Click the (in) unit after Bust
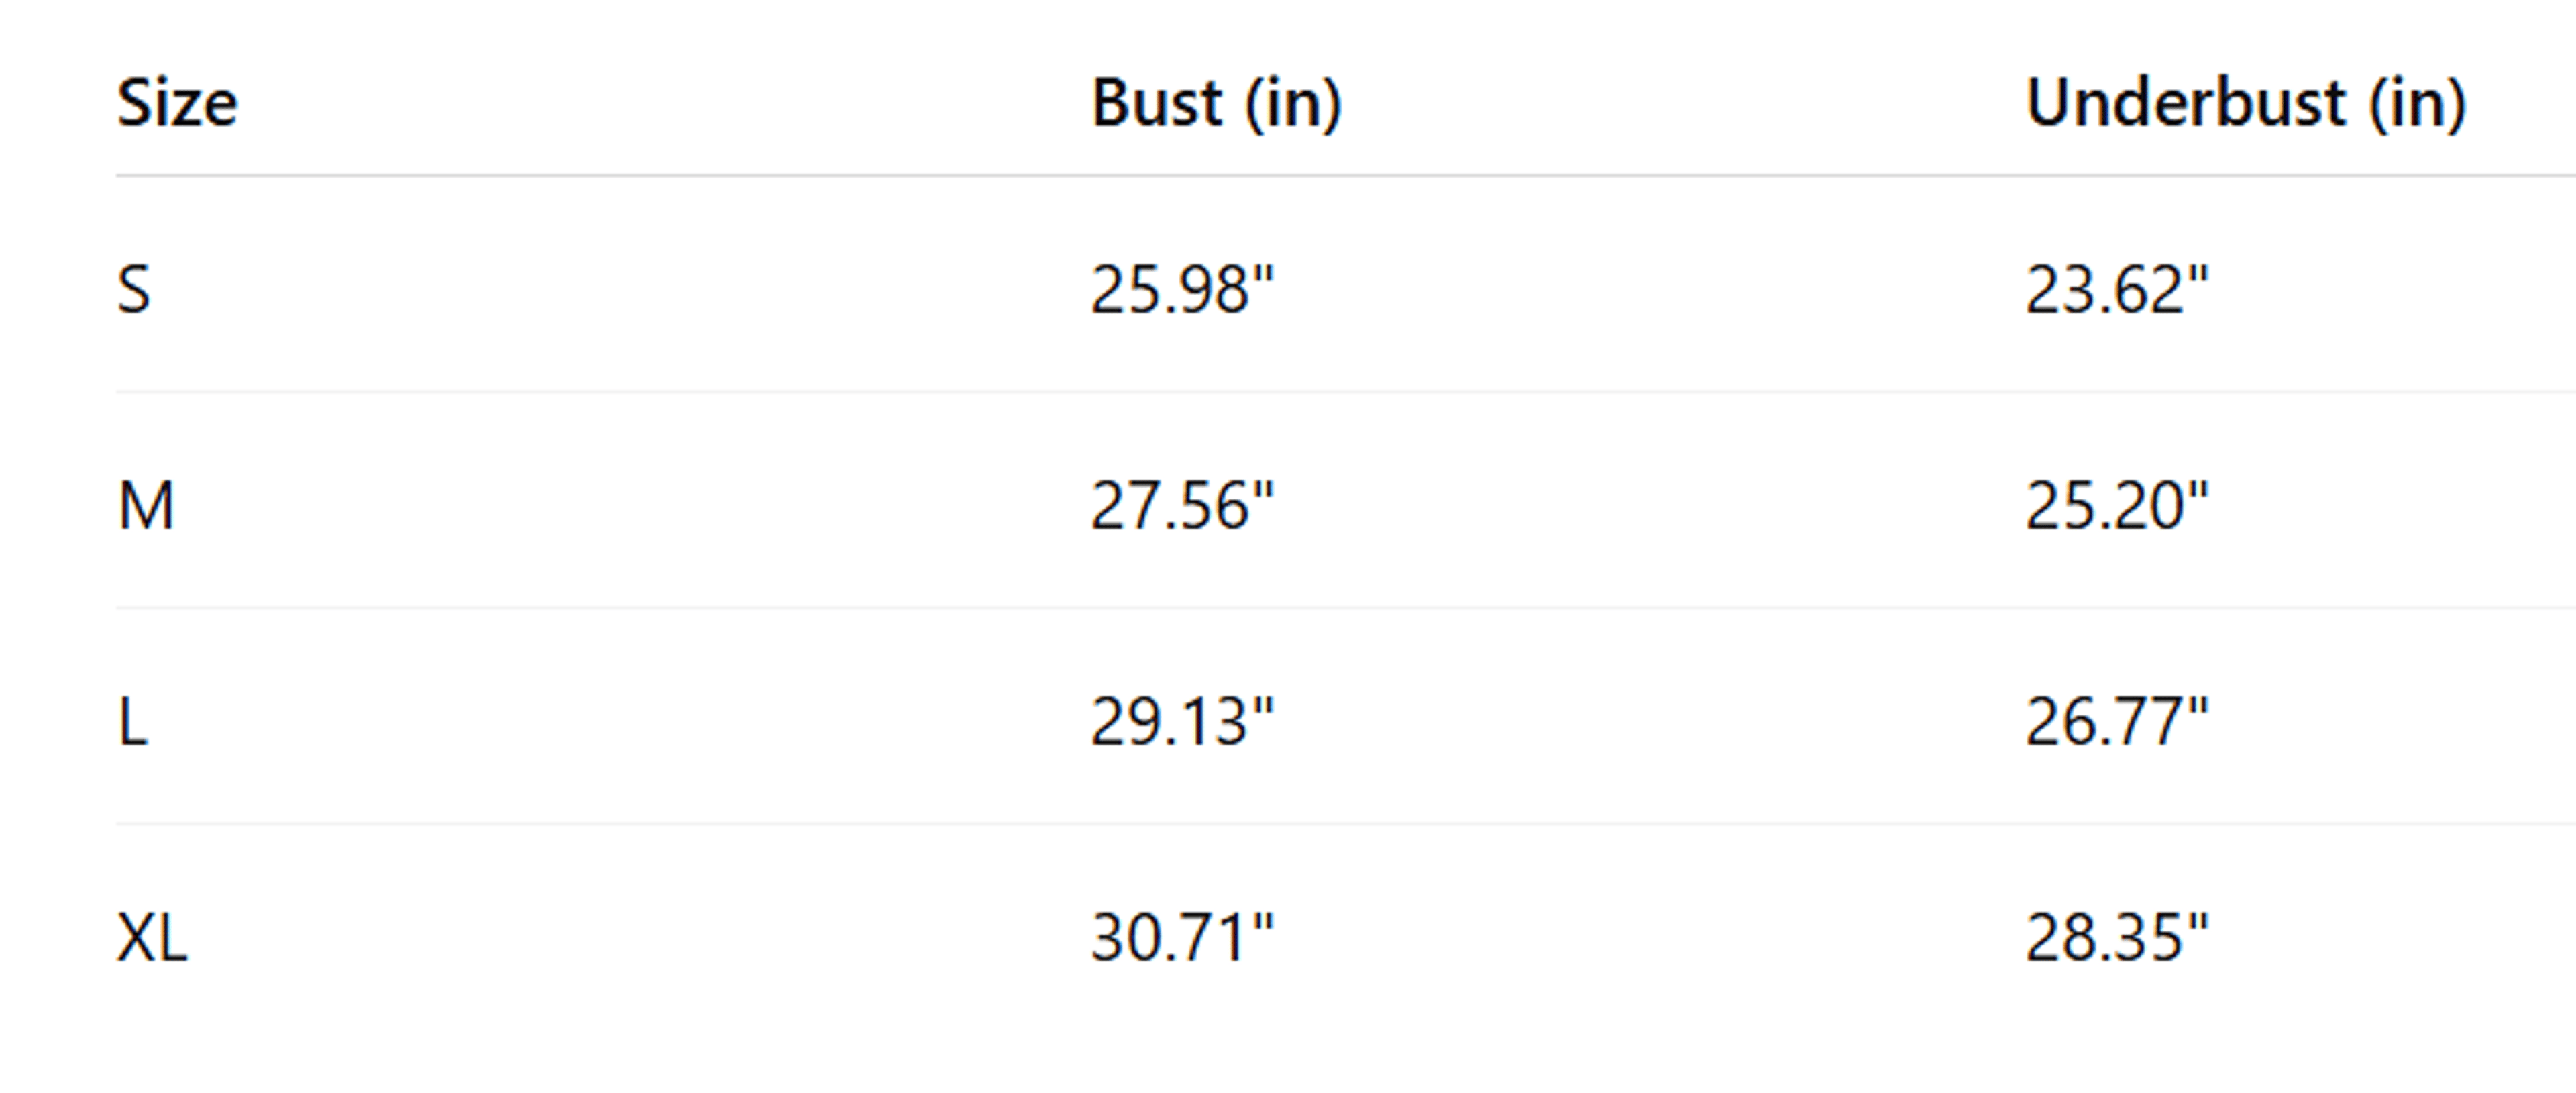 click(x=1293, y=104)
